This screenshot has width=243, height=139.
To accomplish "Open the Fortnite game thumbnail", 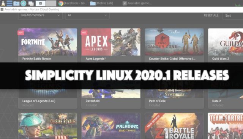I will (x=47, y=42).
